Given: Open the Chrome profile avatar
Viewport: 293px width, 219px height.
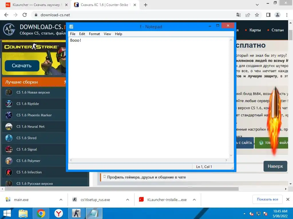Looking at the screenshot, I should pos(278,15).
